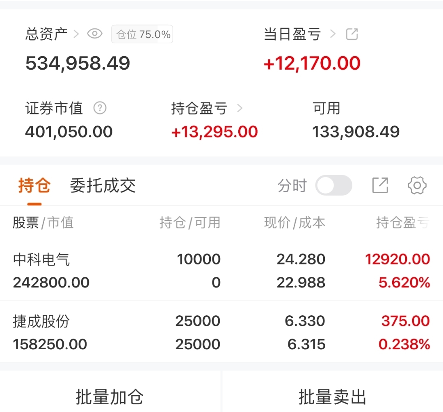Tap the share icon beside 当日盈亏
This screenshot has width=443, height=412.
tap(352, 34)
